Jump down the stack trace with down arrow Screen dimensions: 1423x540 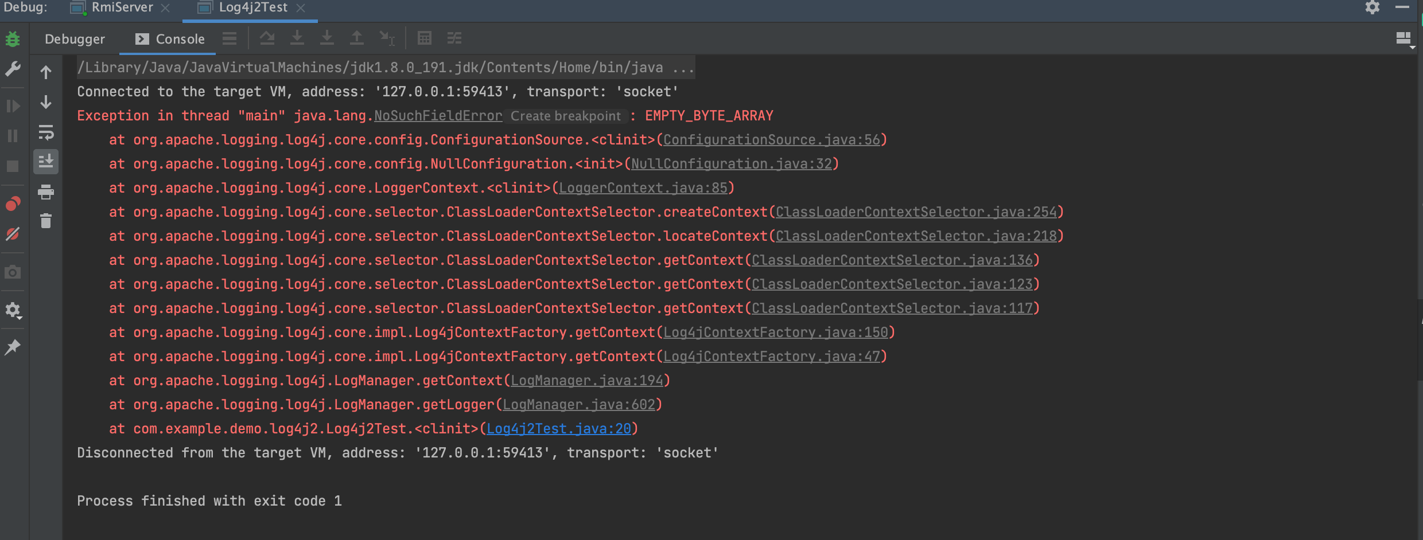pos(46,102)
